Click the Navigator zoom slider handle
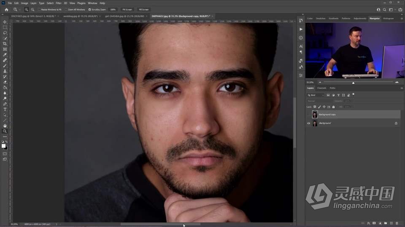405x227 pixels. click(353, 83)
